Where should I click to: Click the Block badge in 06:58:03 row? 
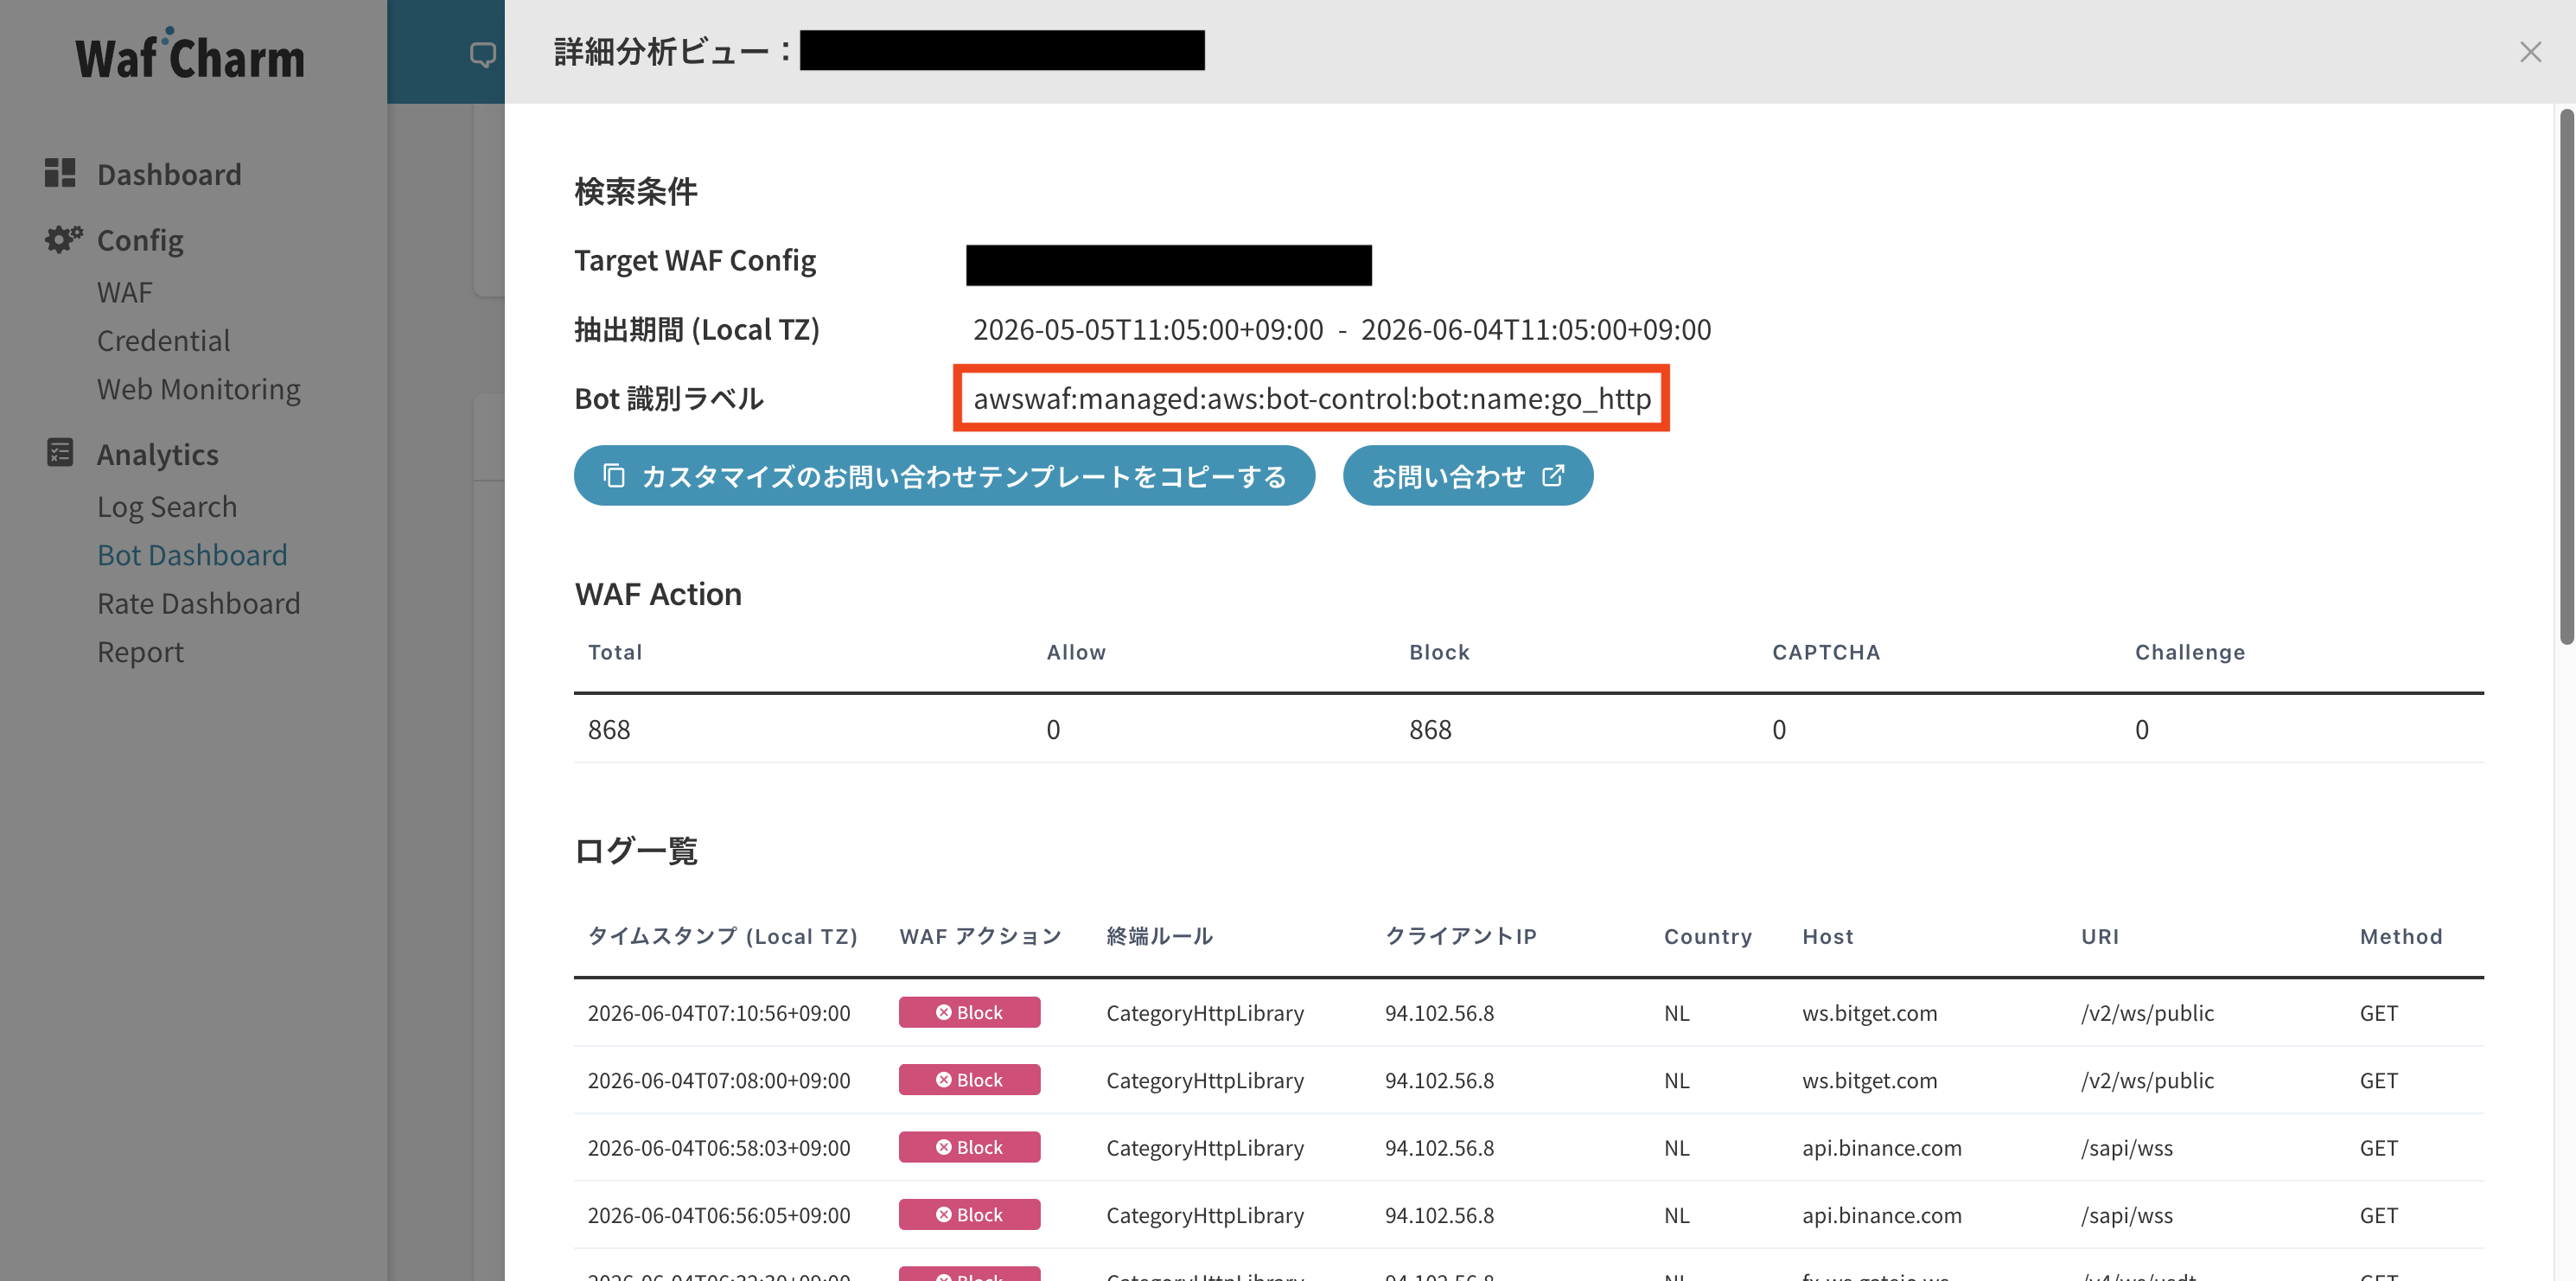[969, 1147]
